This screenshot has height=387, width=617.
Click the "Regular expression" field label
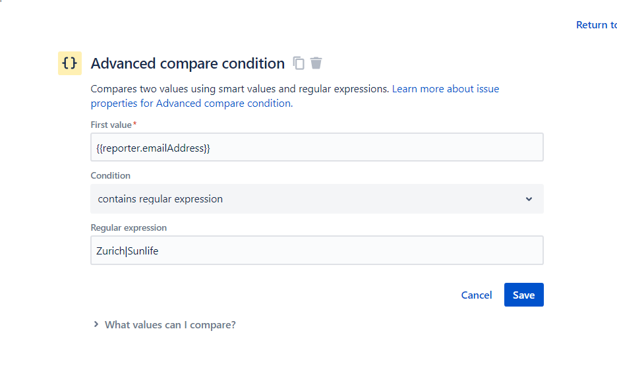pos(129,227)
